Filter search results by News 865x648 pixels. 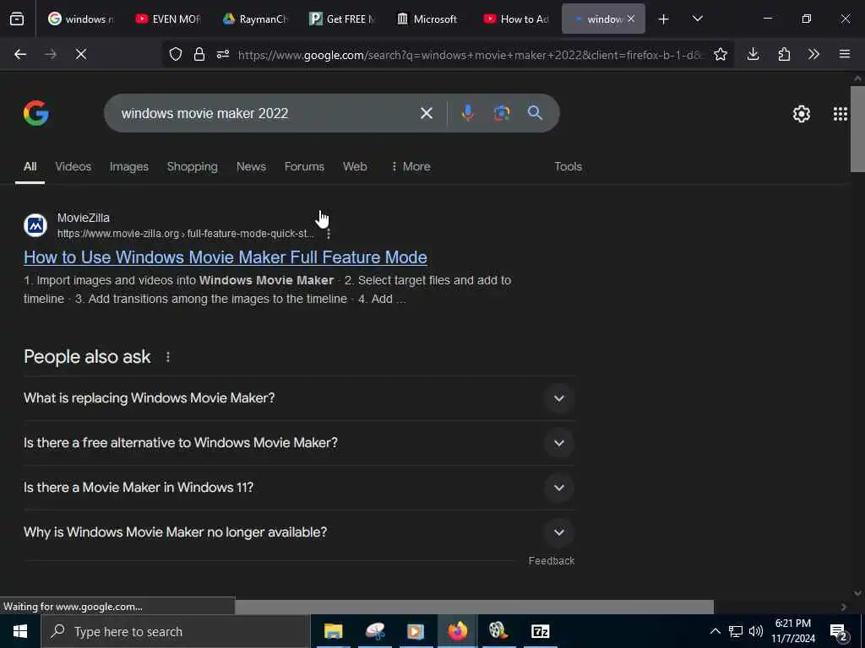click(251, 166)
